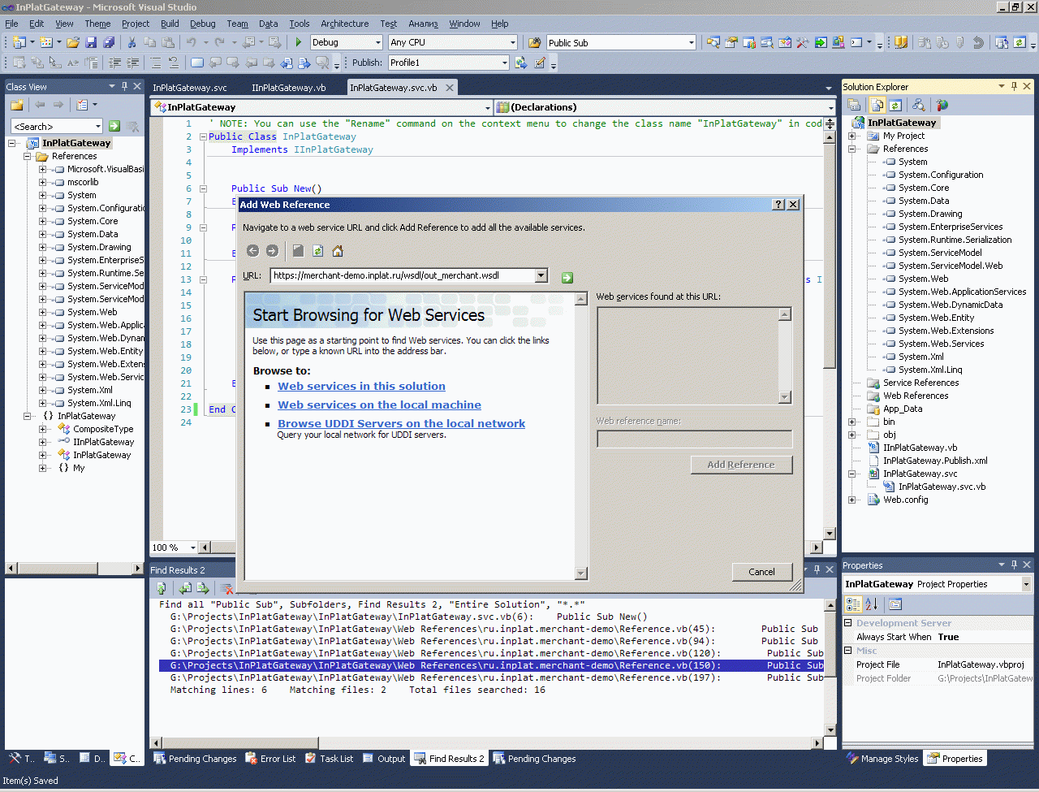This screenshot has height=792, width=1039.
Task: Expand the Web.config node in Solution Explorer
Action: coord(851,500)
